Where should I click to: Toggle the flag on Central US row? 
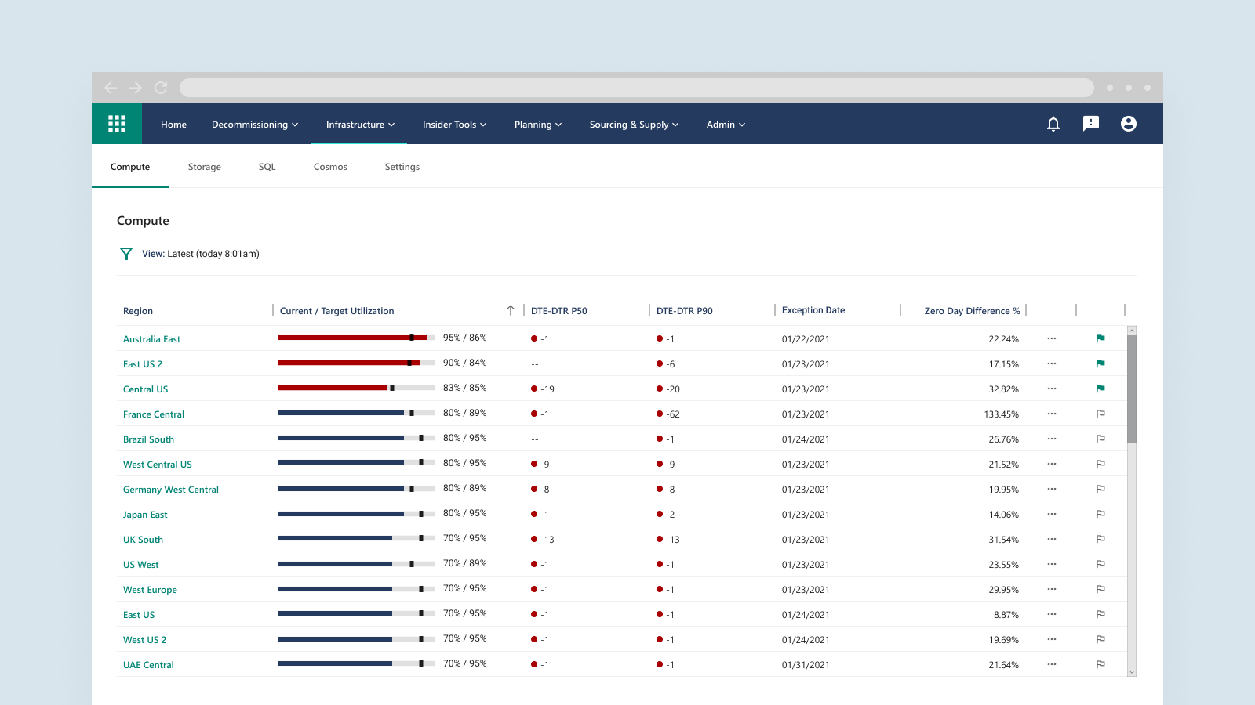(1100, 389)
